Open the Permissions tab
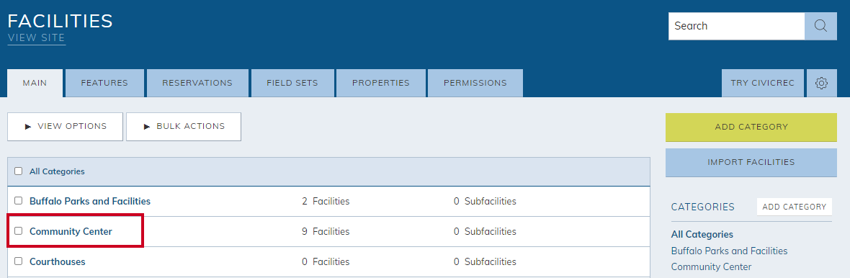The image size is (850, 278). tap(475, 84)
